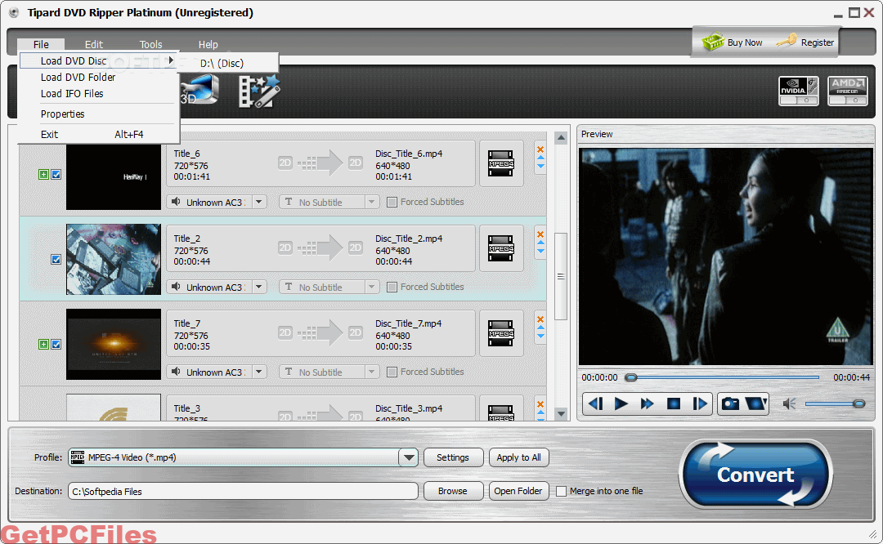Screen dimensions: 883x544
Task: Open the Edit menu
Action: coord(93,44)
